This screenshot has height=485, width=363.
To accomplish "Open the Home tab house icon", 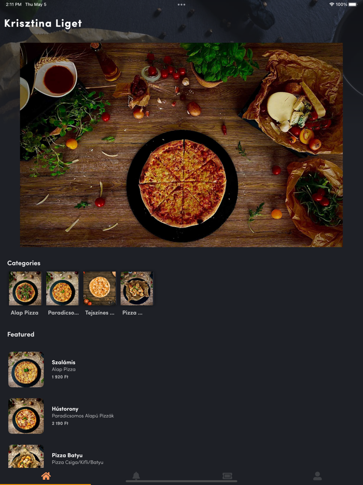I will [x=46, y=476].
